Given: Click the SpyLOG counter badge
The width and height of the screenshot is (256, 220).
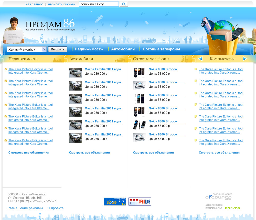Looking at the screenshot, I should pos(115,201).
